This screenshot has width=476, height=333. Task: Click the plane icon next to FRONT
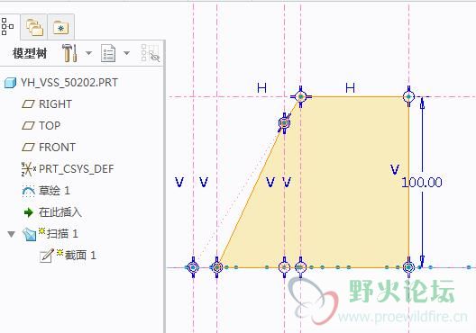pos(28,148)
